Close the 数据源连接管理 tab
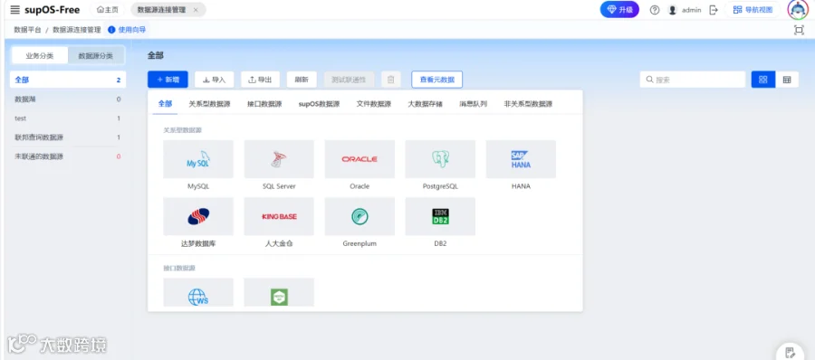 pos(196,10)
